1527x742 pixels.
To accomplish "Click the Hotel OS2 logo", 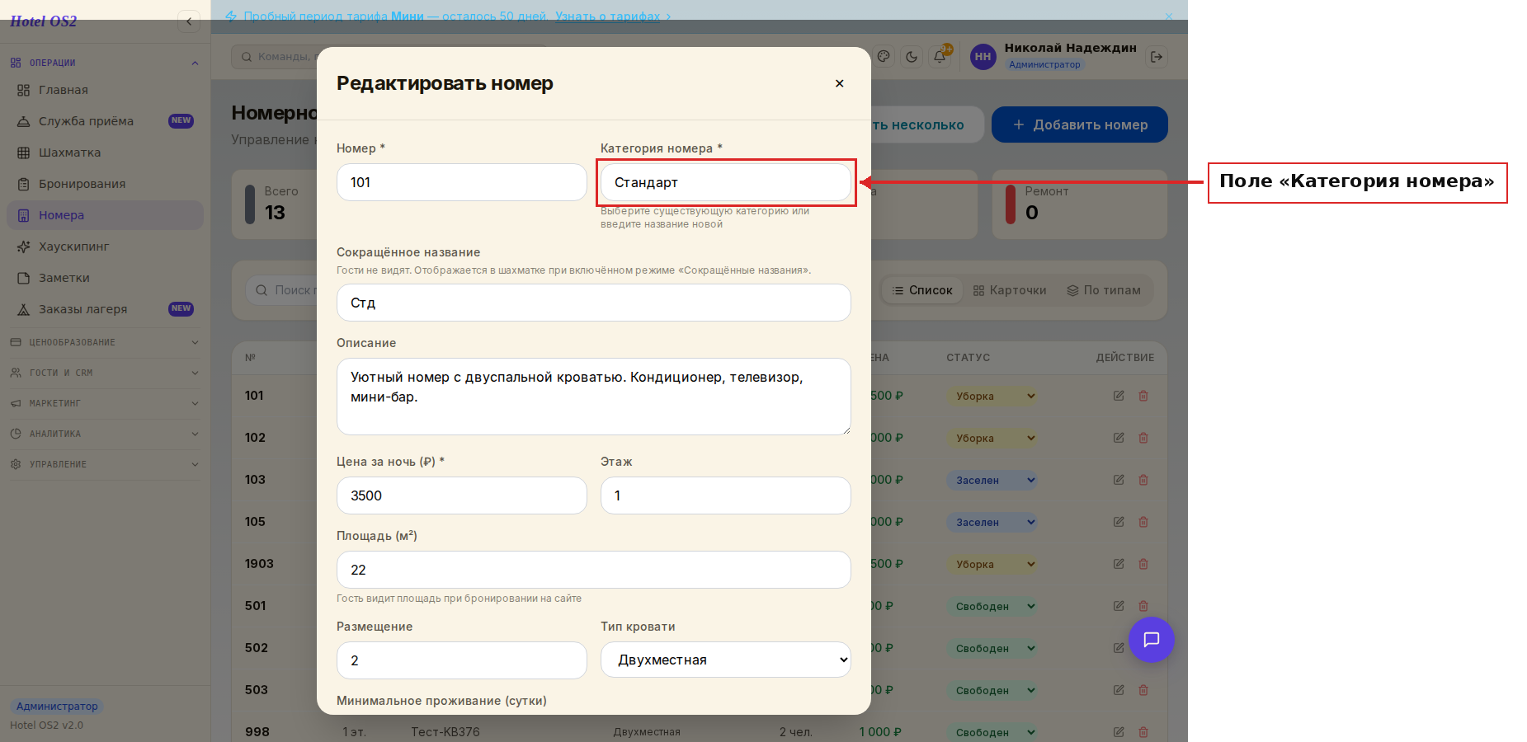I will (43, 21).
